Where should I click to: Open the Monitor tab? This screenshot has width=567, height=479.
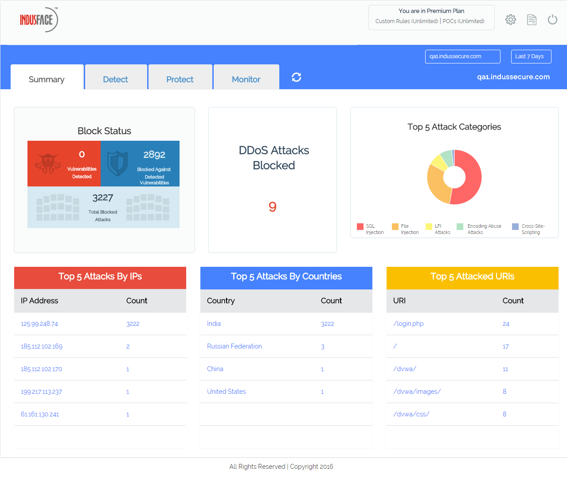[246, 77]
